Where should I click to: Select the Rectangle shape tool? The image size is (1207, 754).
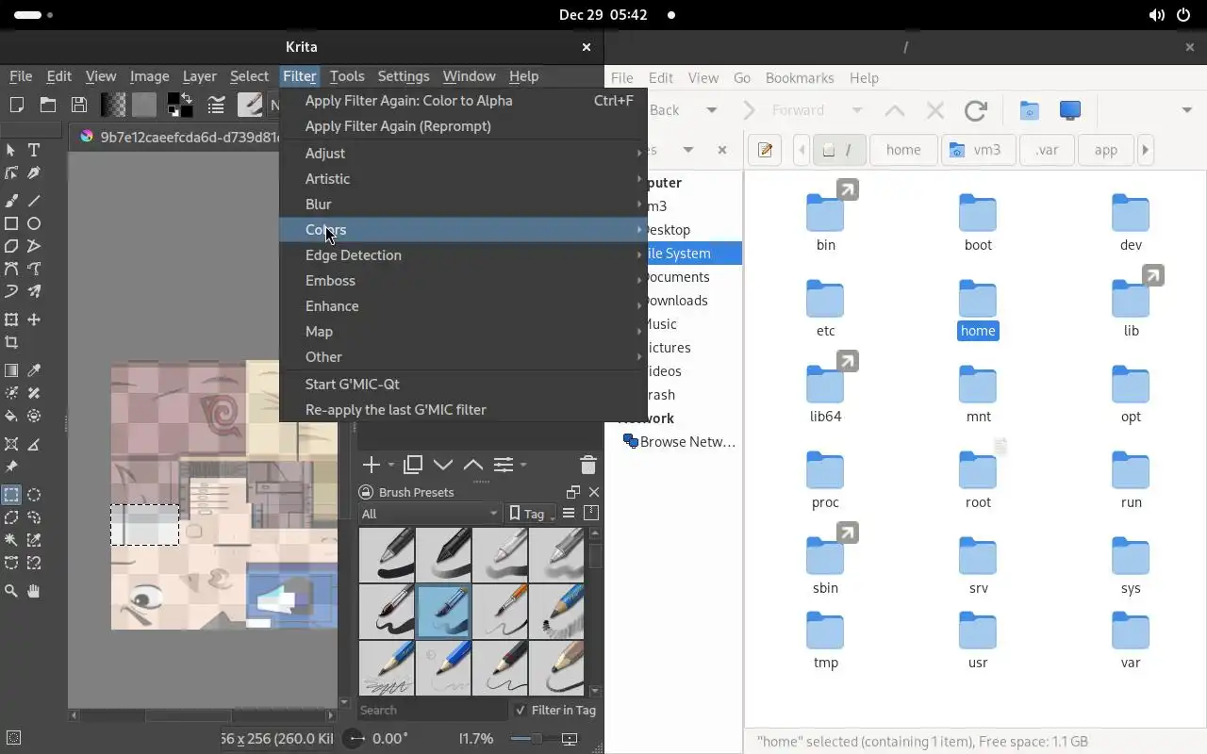[x=11, y=223]
